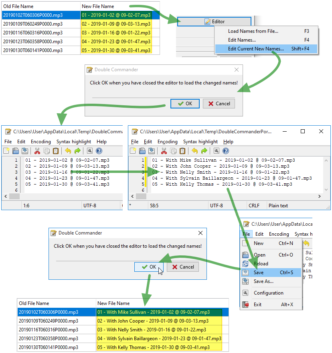Image resolution: width=332 pixels, height=353 pixels.
Task: Click New document icon in the unedited editor window
Action: coord(6,151)
